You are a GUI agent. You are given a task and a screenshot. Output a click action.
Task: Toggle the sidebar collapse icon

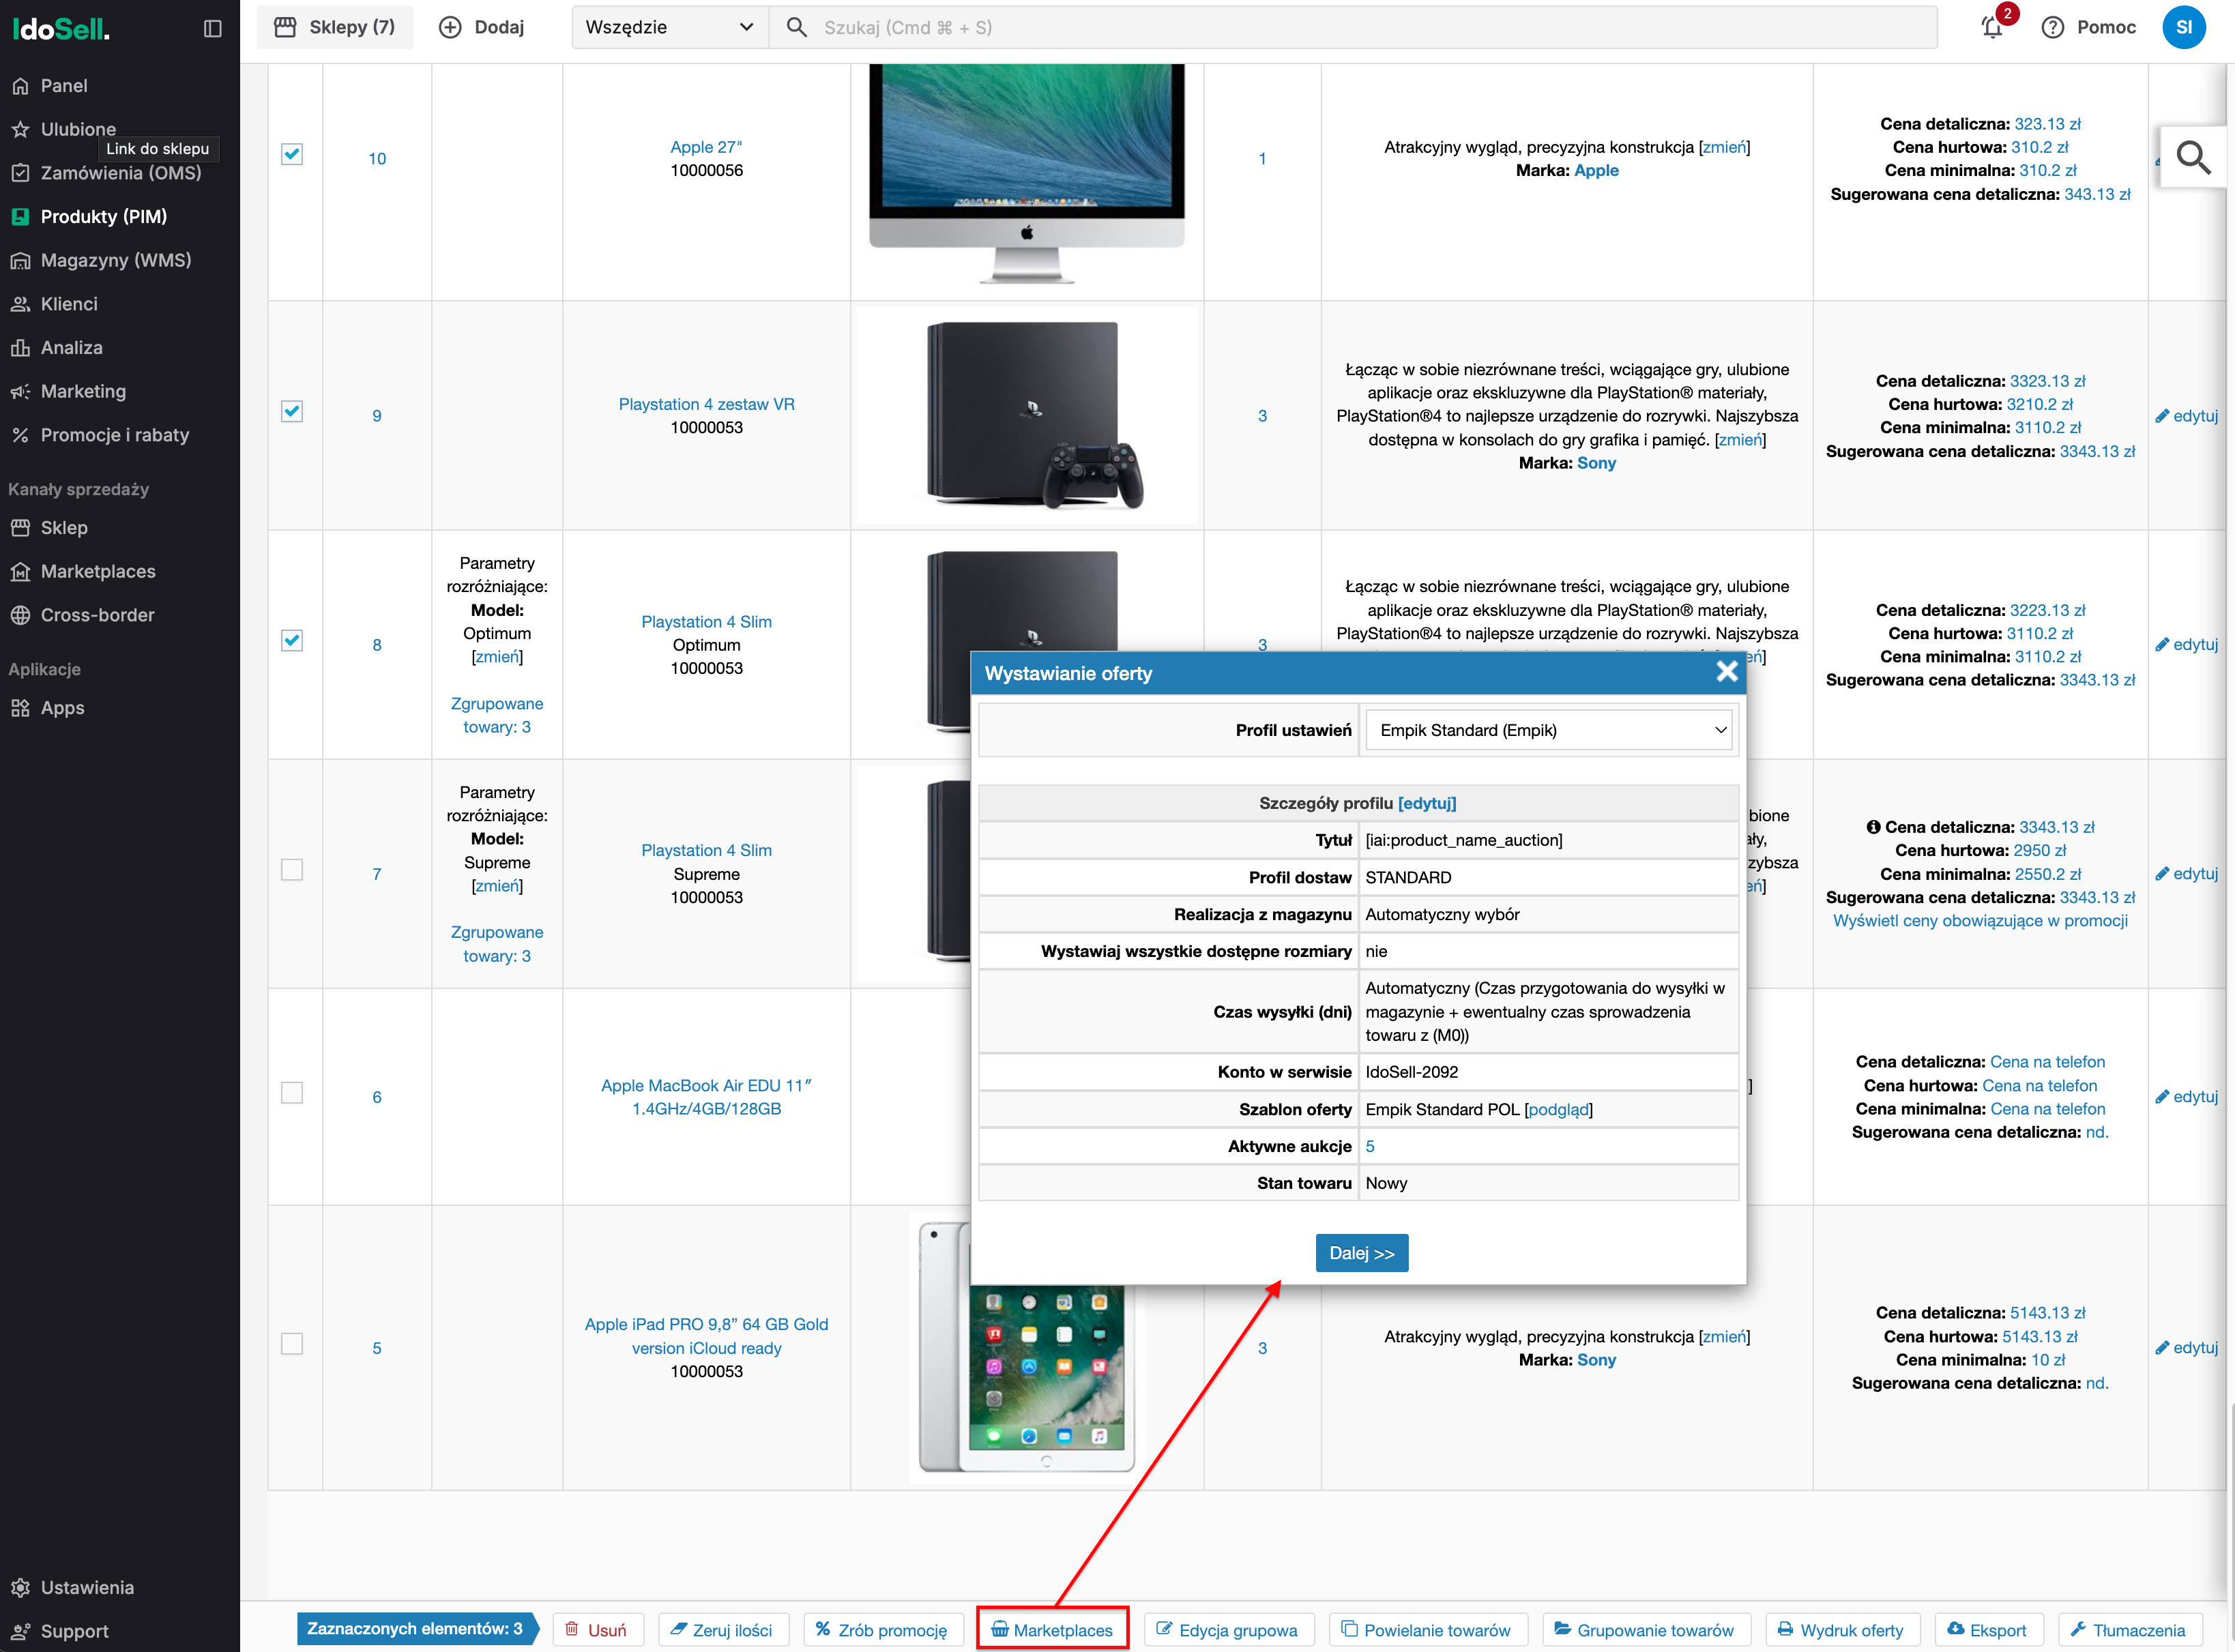(x=212, y=28)
